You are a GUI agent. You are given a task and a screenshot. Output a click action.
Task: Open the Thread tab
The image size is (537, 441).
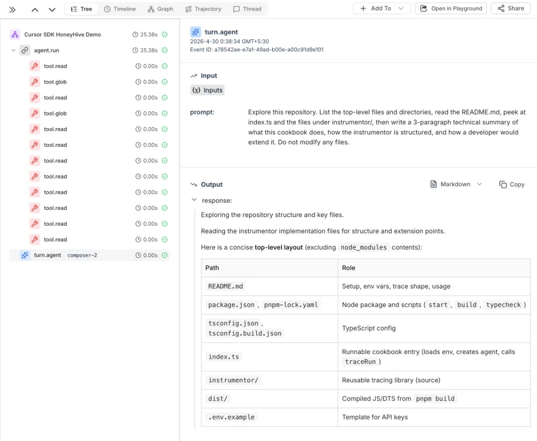tap(248, 9)
